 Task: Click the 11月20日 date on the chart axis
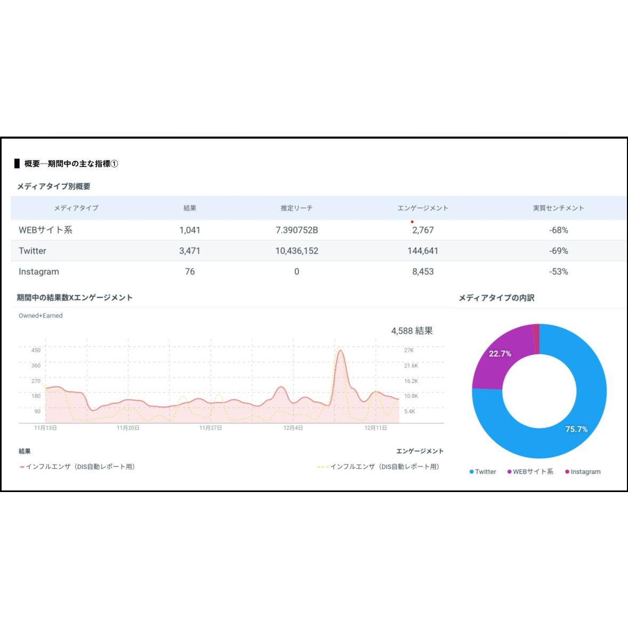click(x=128, y=428)
